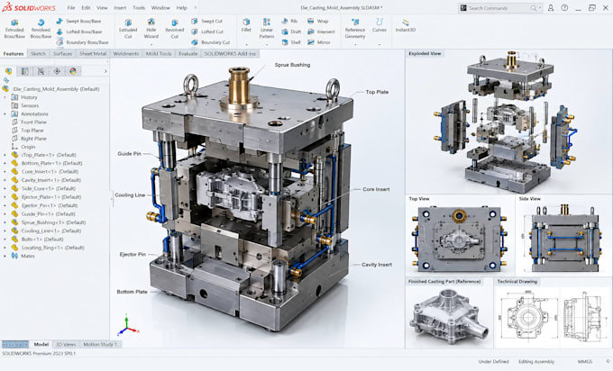The image size is (613, 371).
Task: Open the ConfigurationManager panel tab
Action: [x=41, y=71]
